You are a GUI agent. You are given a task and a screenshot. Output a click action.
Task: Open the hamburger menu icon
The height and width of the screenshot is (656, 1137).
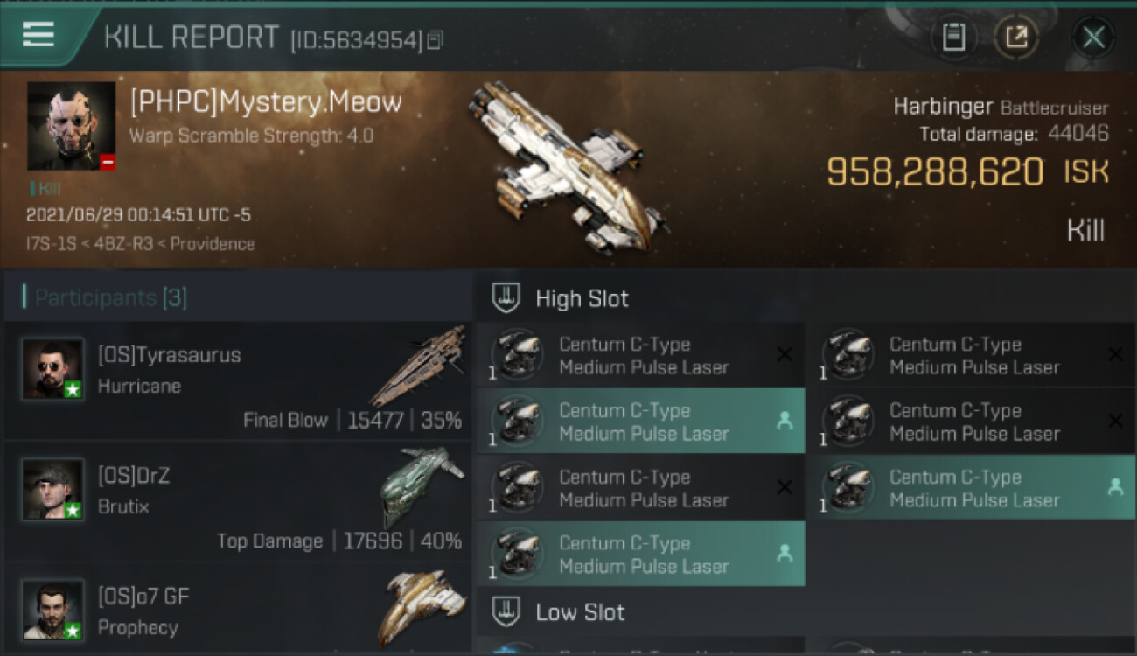38,35
